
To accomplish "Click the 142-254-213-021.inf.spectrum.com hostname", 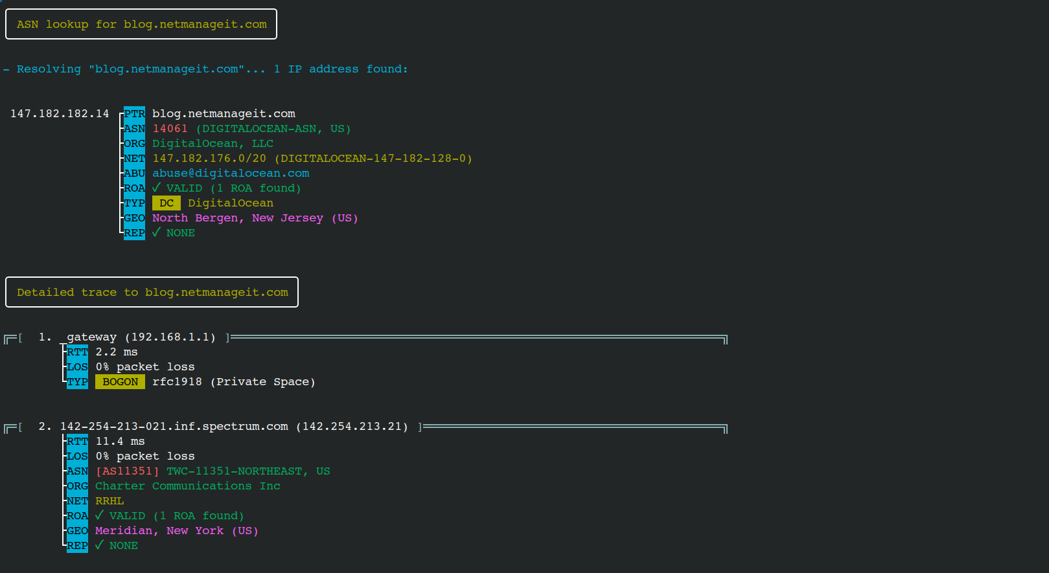I will click(174, 427).
